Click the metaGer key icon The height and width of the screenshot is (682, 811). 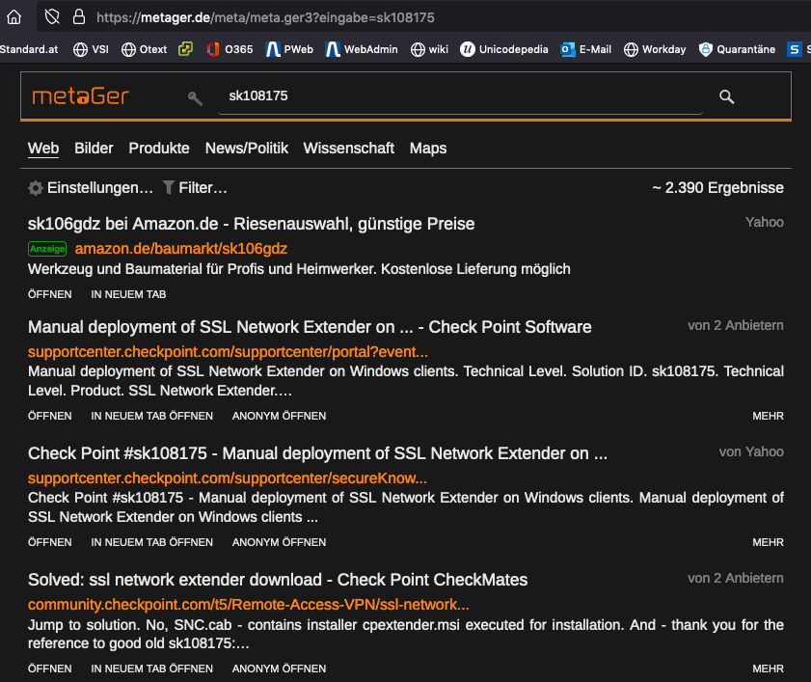coord(195,97)
